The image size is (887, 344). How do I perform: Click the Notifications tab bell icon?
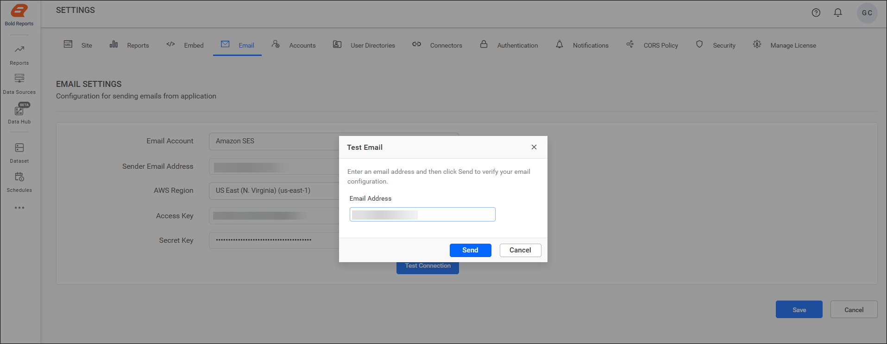click(560, 44)
